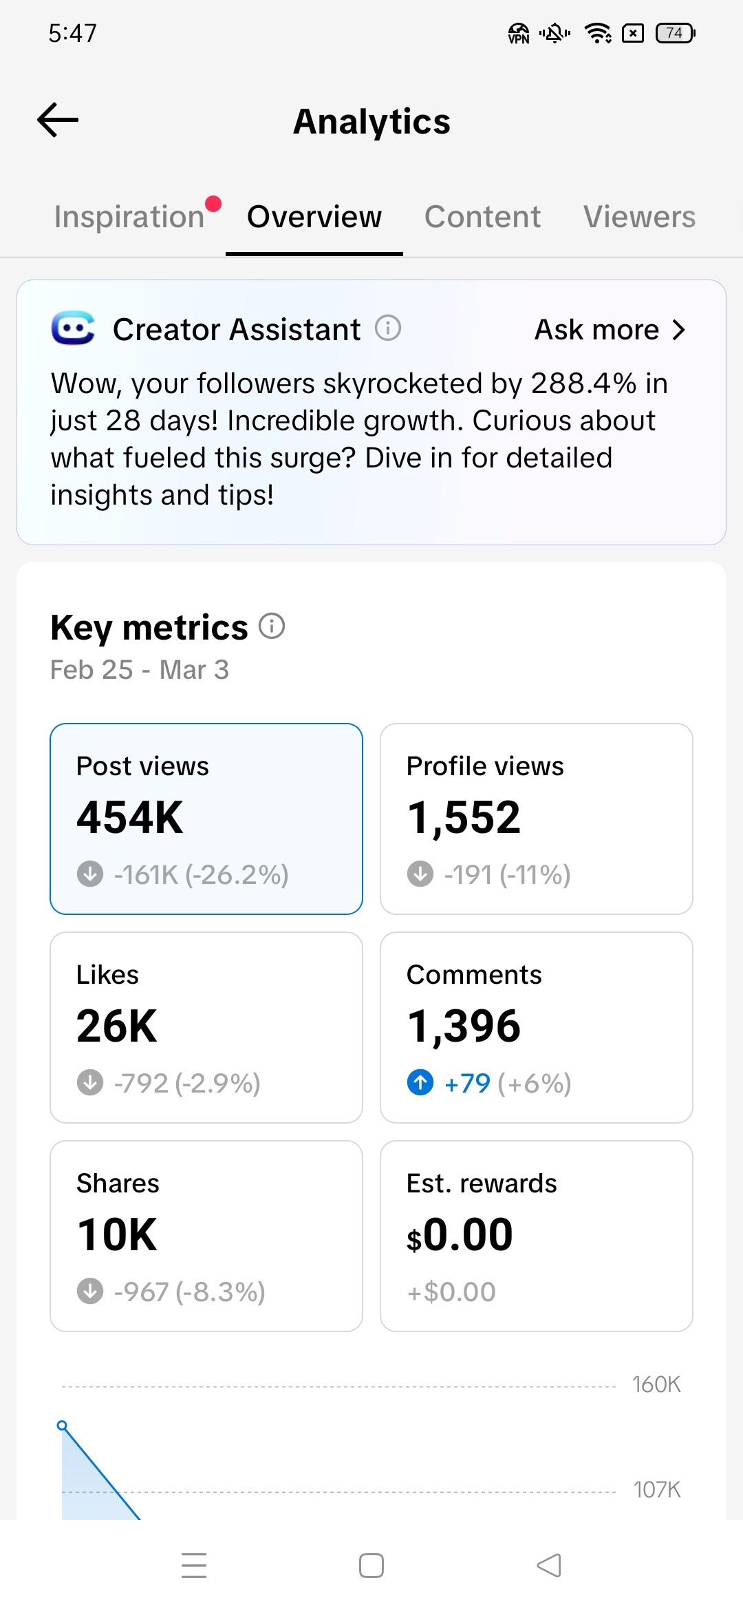The width and height of the screenshot is (743, 1611).
Task: Choose the Comments metric card
Action: (x=537, y=1027)
